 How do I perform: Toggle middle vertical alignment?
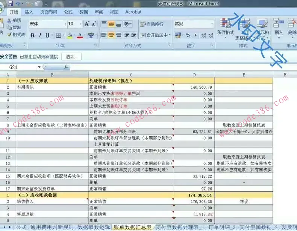(111, 24)
